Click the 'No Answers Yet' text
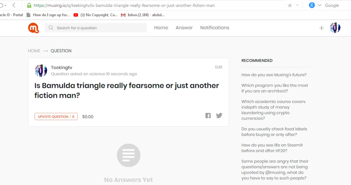This screenshot has height=185, width=351. click(x=128, y=180)
